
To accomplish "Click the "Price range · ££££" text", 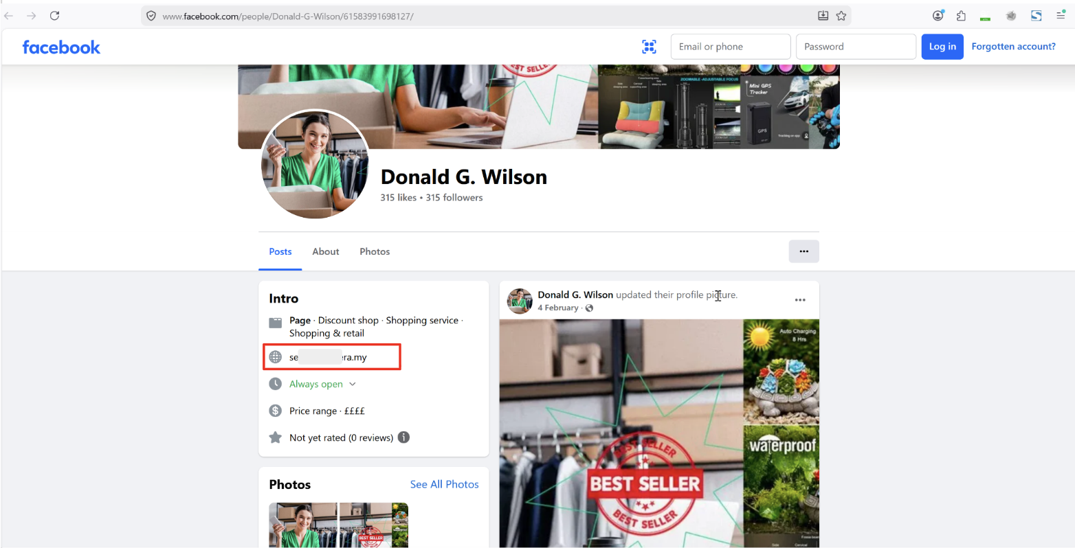I will [x=327, y=411].
